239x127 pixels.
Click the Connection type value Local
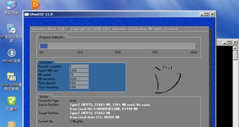73,101
